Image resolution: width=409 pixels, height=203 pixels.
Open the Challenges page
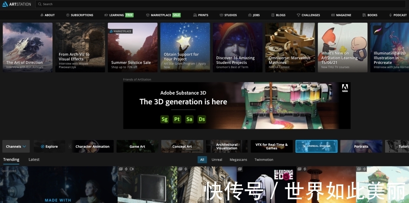click(x=308, y=15)
